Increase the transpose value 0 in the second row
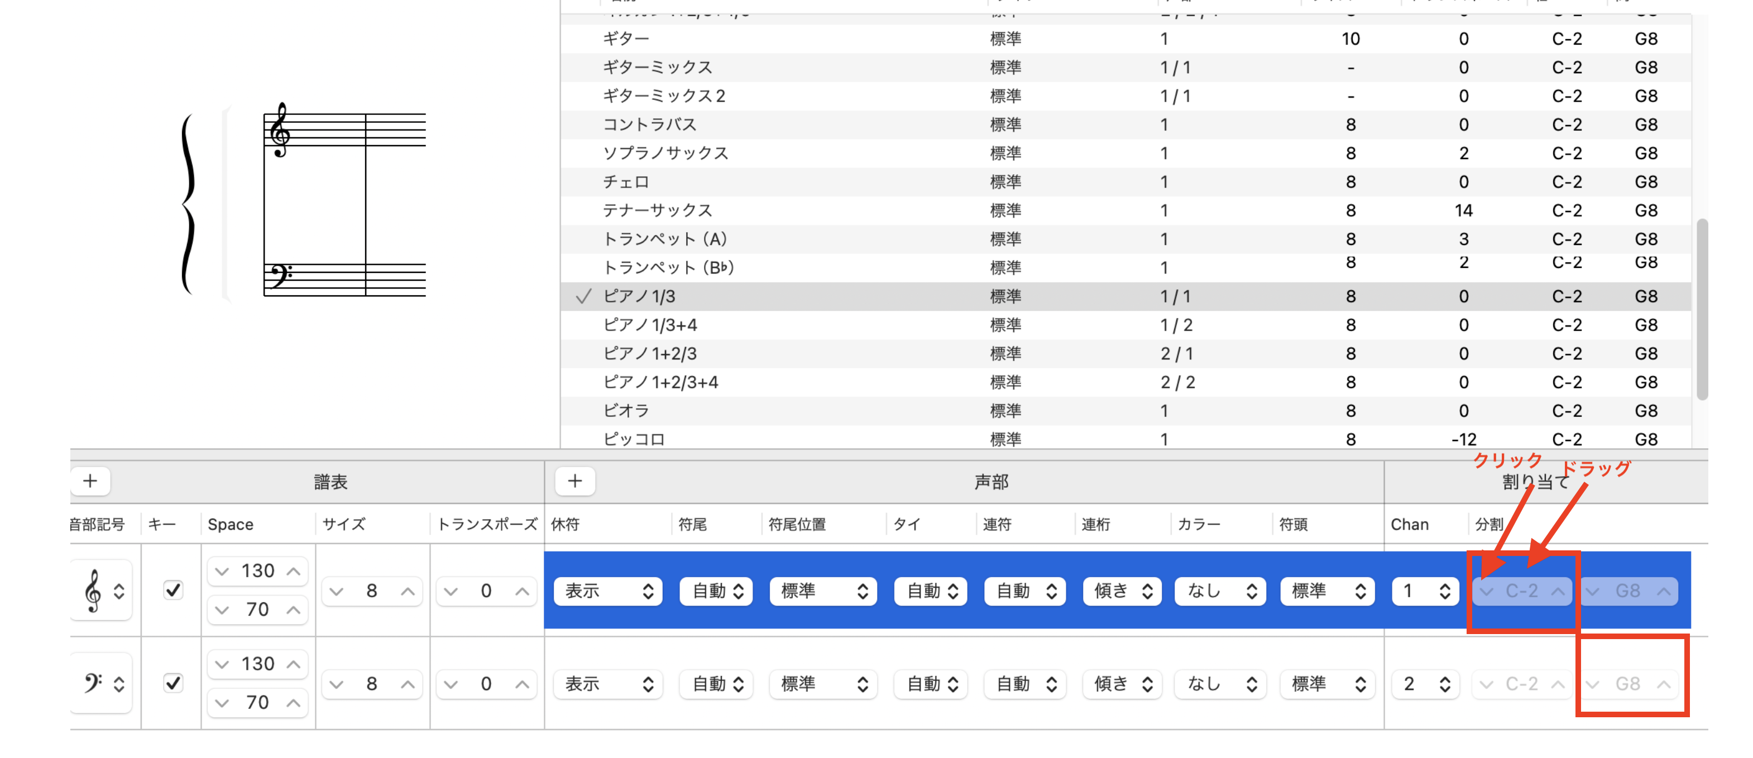 (521, 684)
